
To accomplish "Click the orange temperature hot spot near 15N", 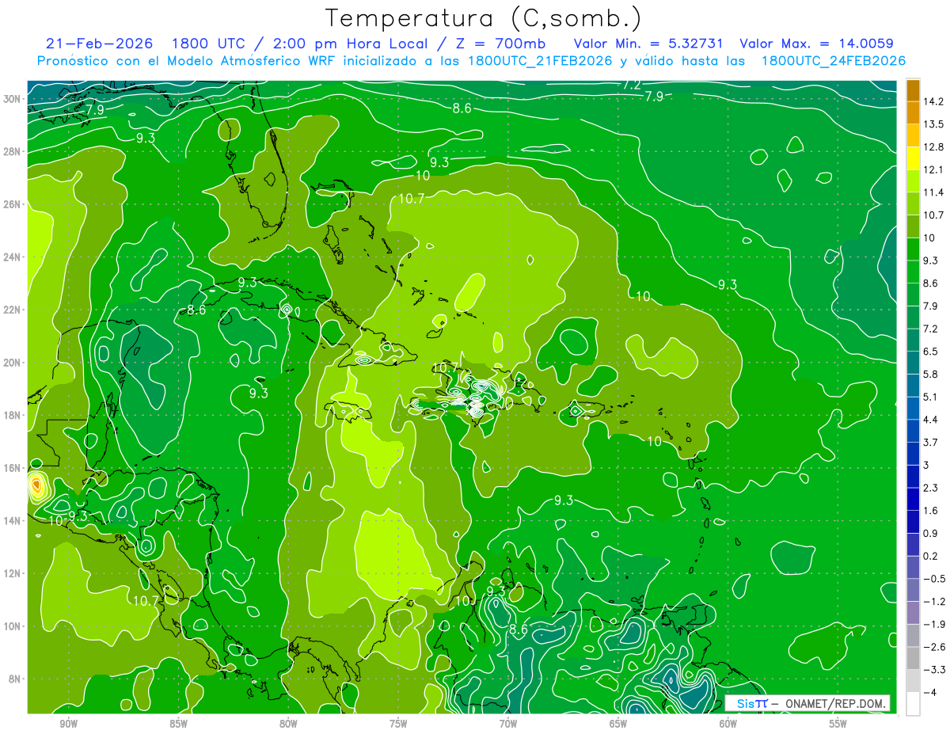I will tap(37, 485).
